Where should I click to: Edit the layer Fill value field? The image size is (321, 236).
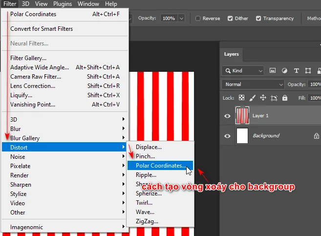[x=315, y=98]
